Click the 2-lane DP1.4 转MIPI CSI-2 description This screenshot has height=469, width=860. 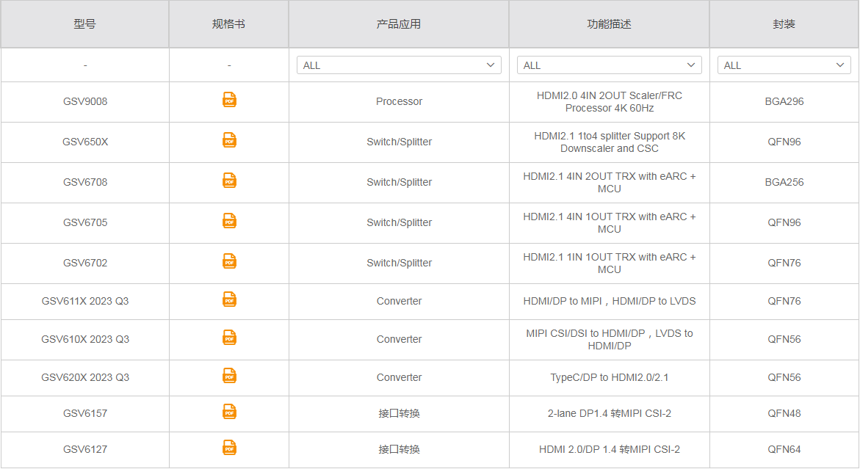(610, 414)
